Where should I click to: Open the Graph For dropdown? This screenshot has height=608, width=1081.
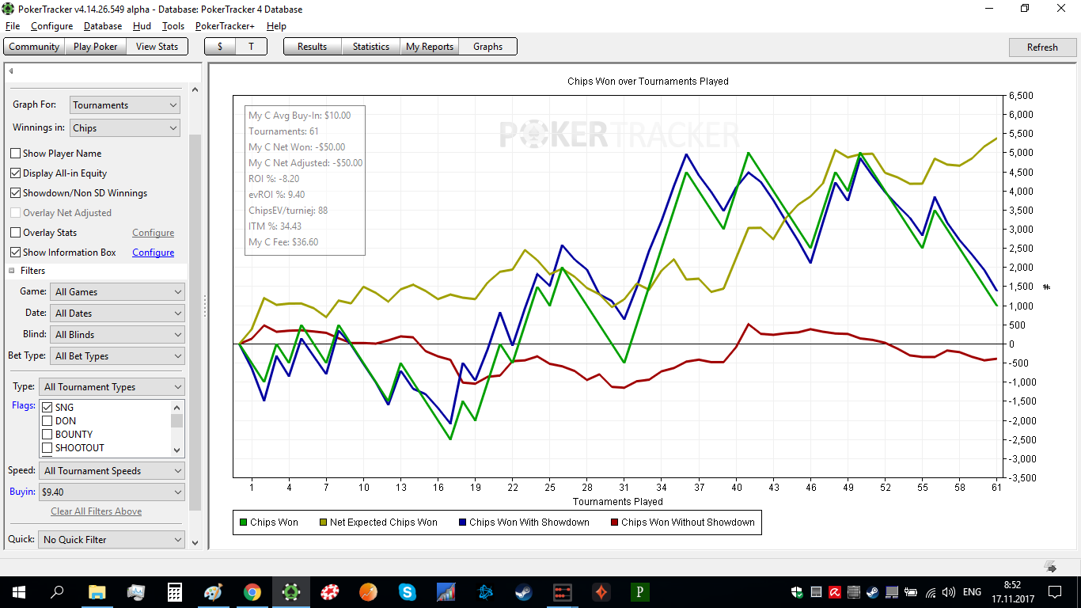[125, 104]
